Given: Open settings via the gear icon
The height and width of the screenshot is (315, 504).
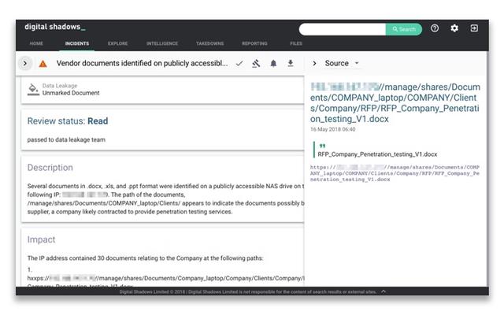Looking at the screenshot, I should pos(454,28).
